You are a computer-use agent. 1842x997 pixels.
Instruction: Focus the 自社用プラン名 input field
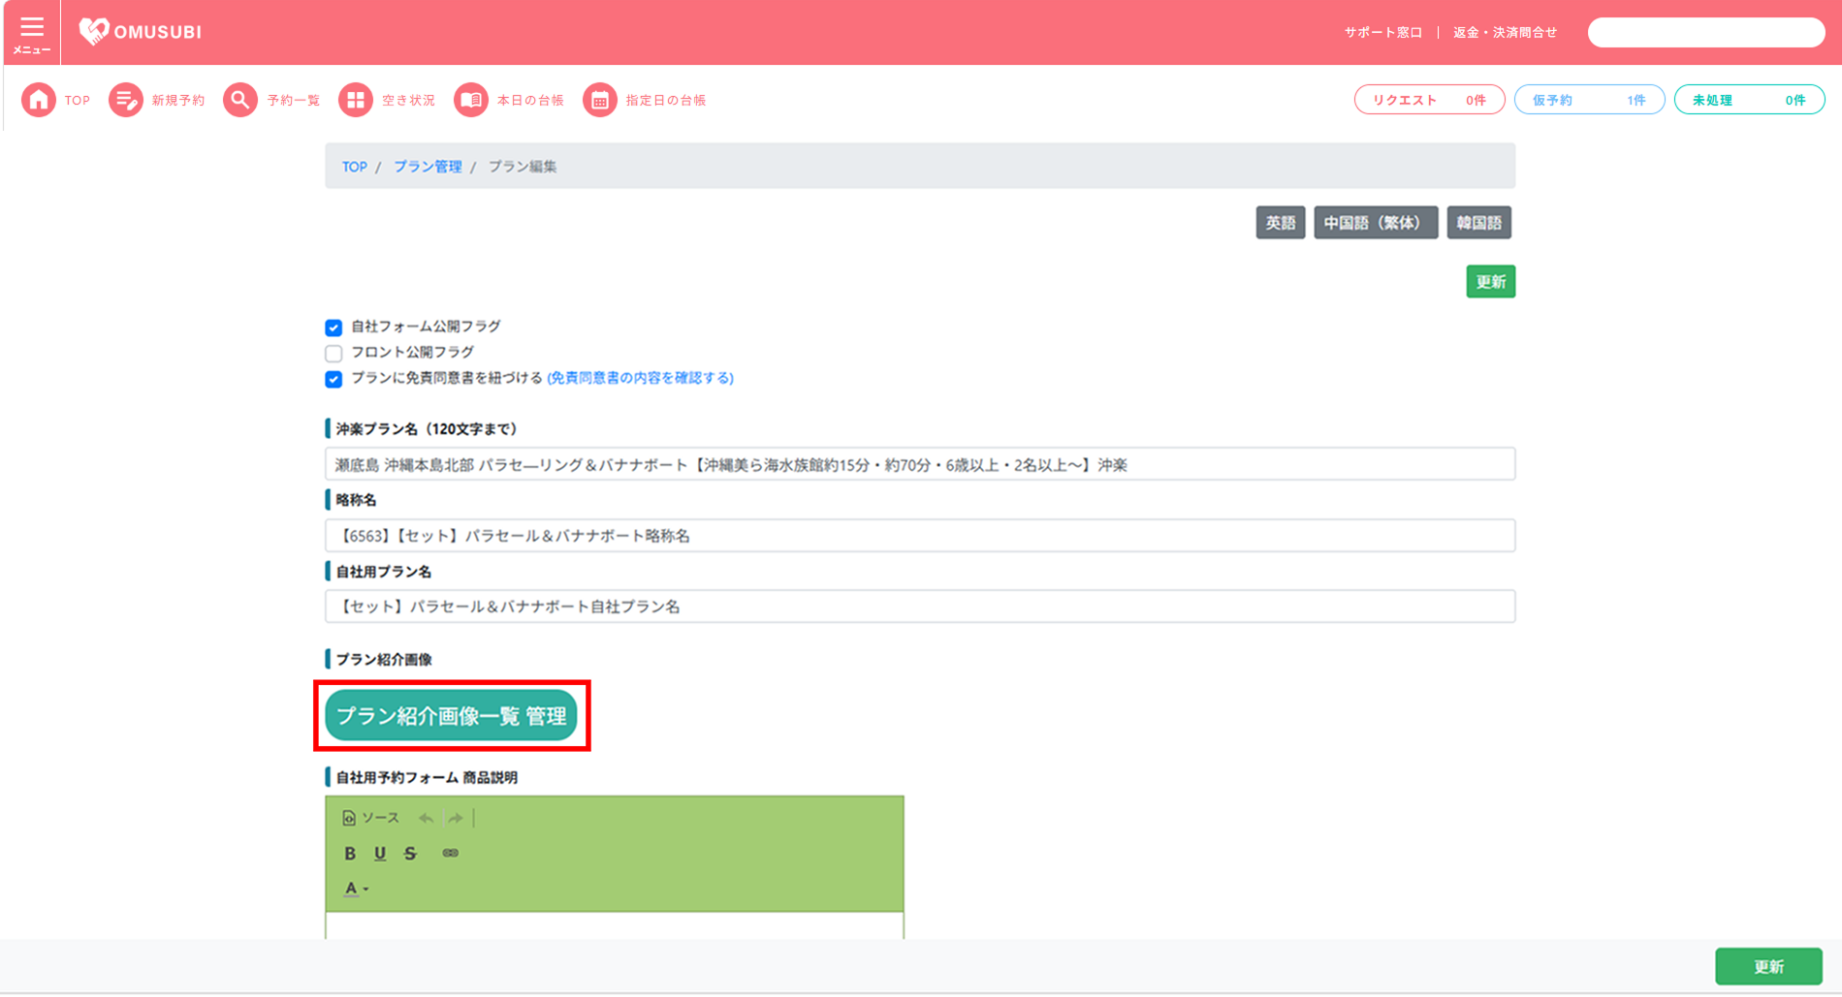pyautogui.click(x=920, y=607)
